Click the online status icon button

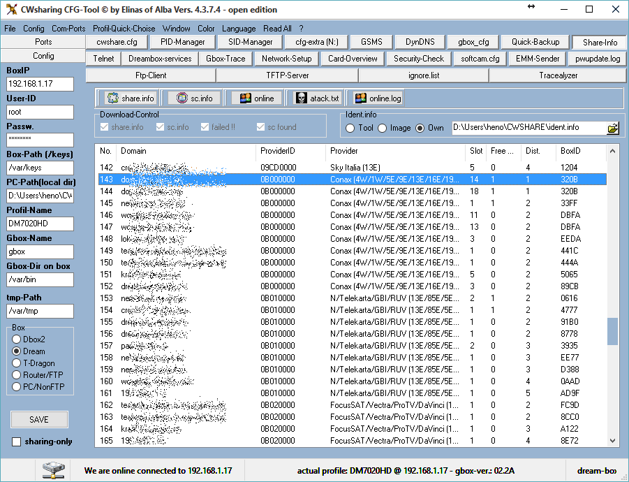pos(256,98)
